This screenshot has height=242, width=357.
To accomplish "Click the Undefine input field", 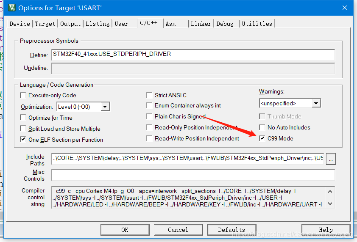I will 193,69.
